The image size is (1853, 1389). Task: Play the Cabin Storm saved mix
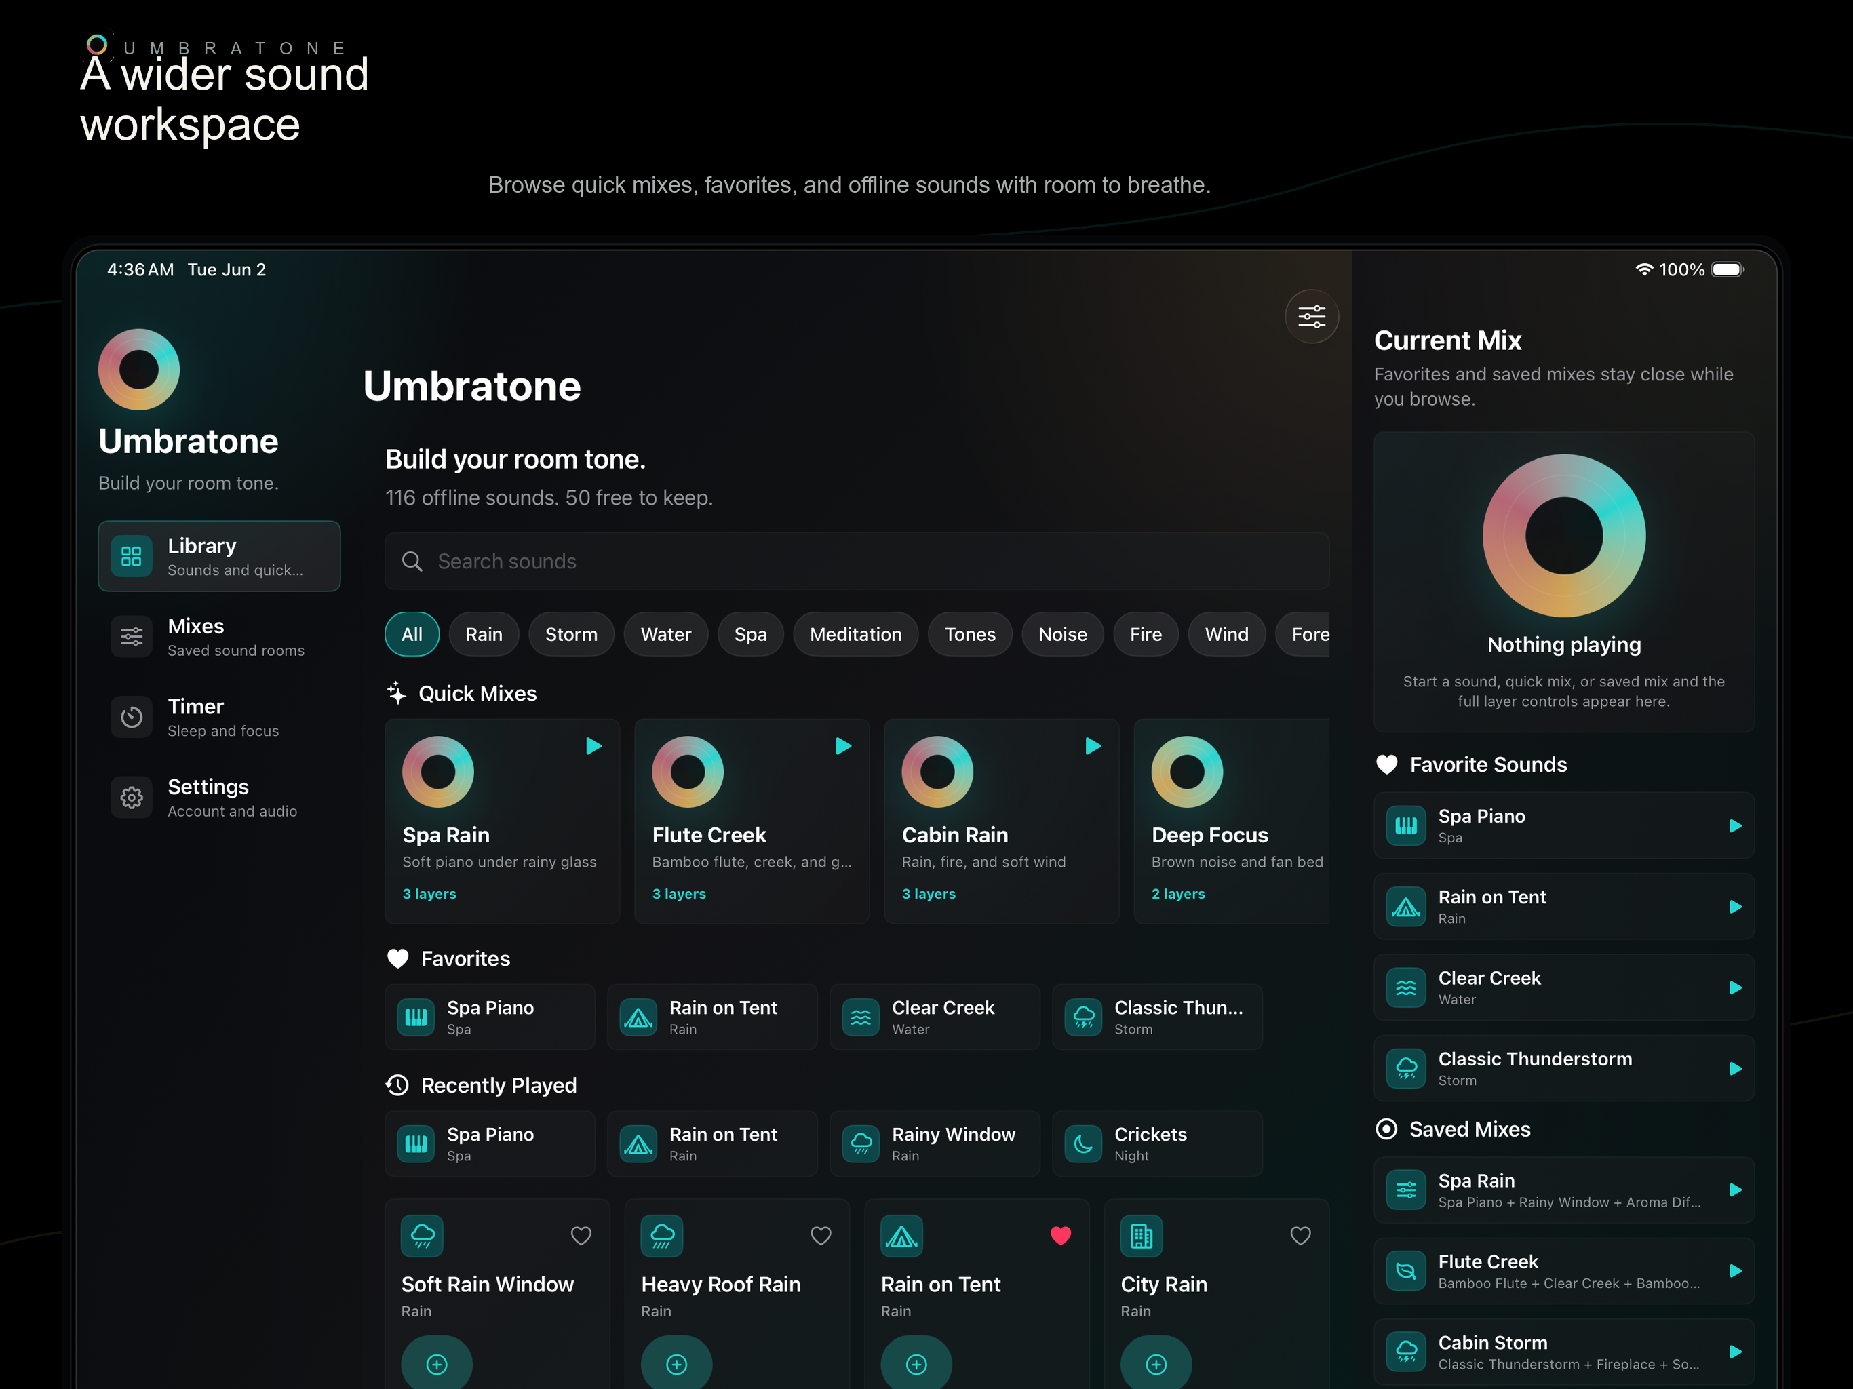click(x=1735, y=1352)
